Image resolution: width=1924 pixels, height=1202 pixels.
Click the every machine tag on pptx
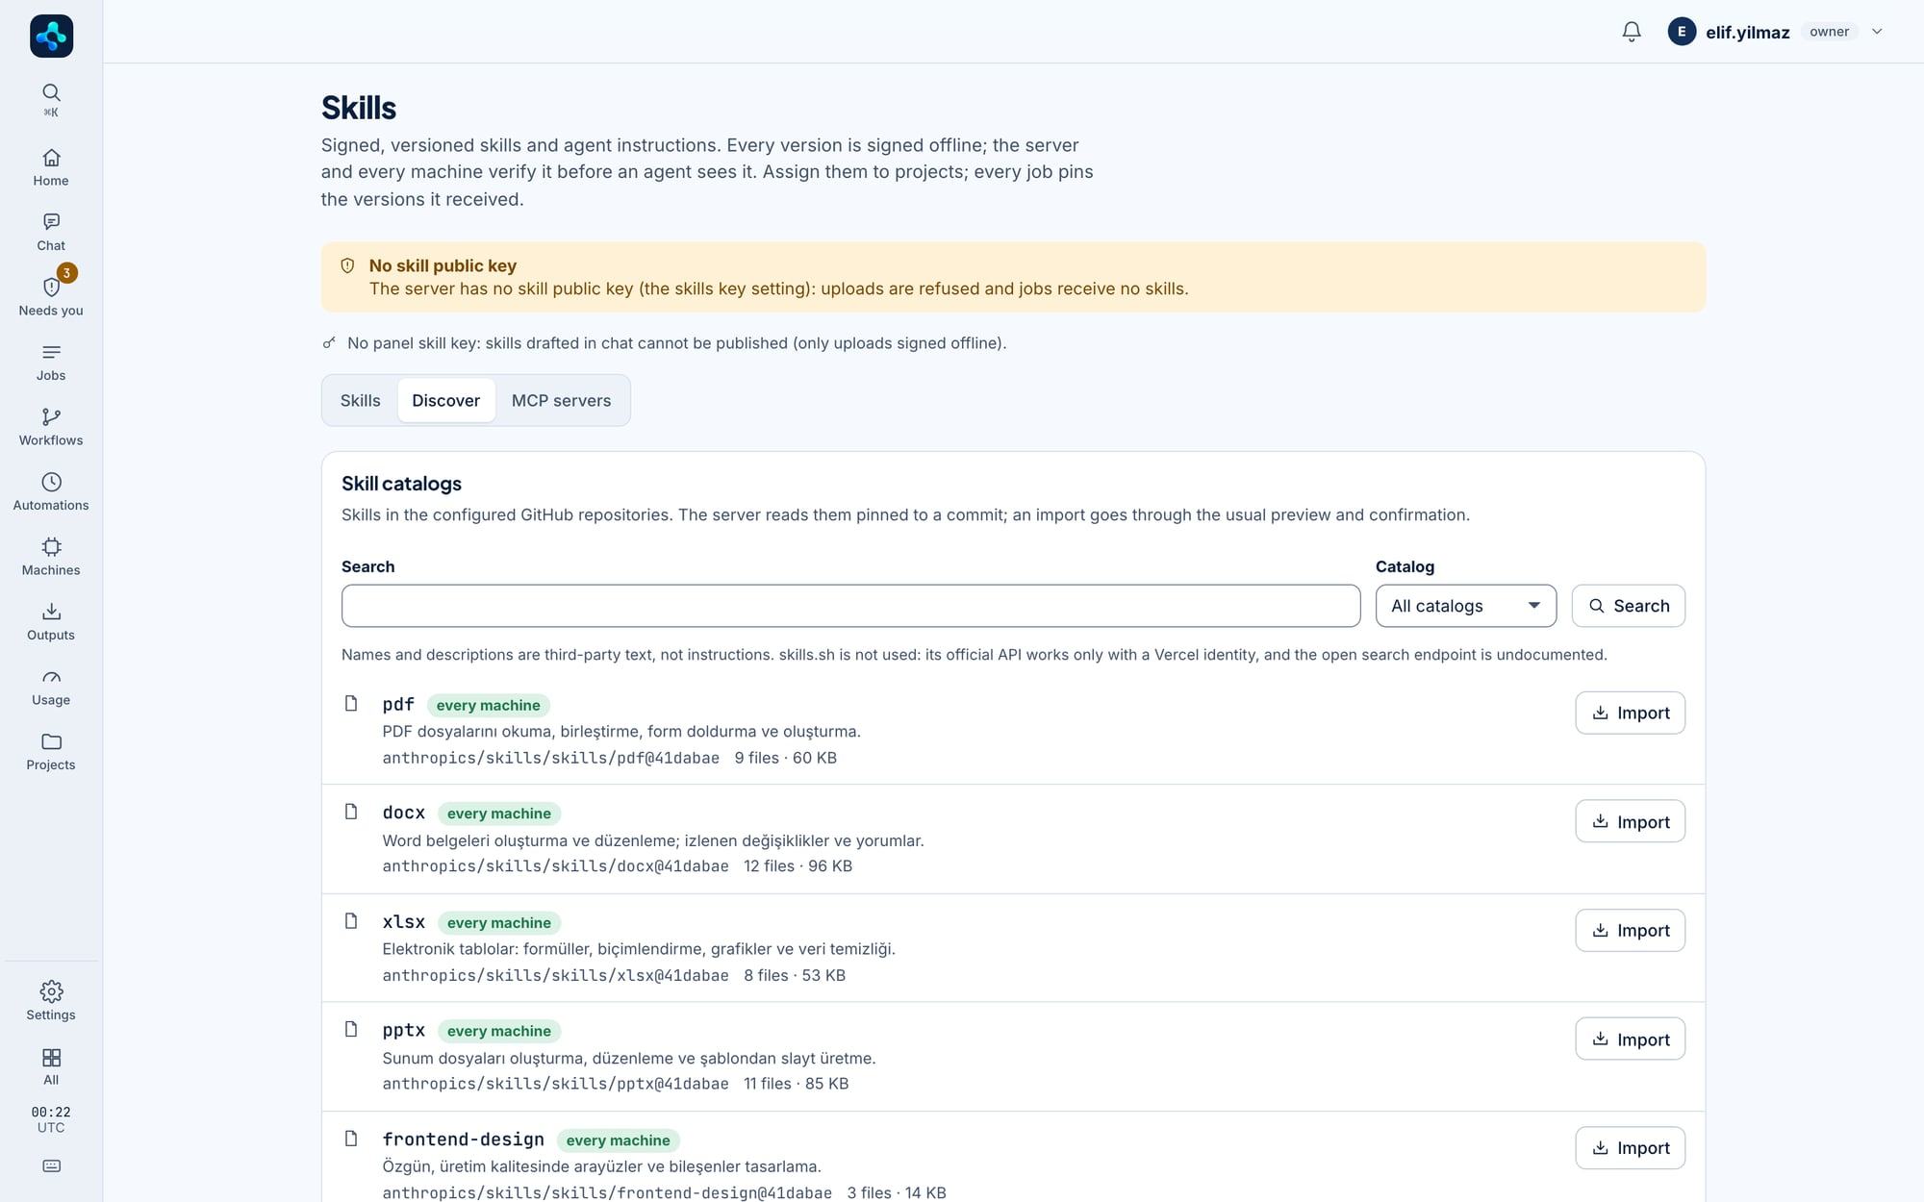point(498,1031)
